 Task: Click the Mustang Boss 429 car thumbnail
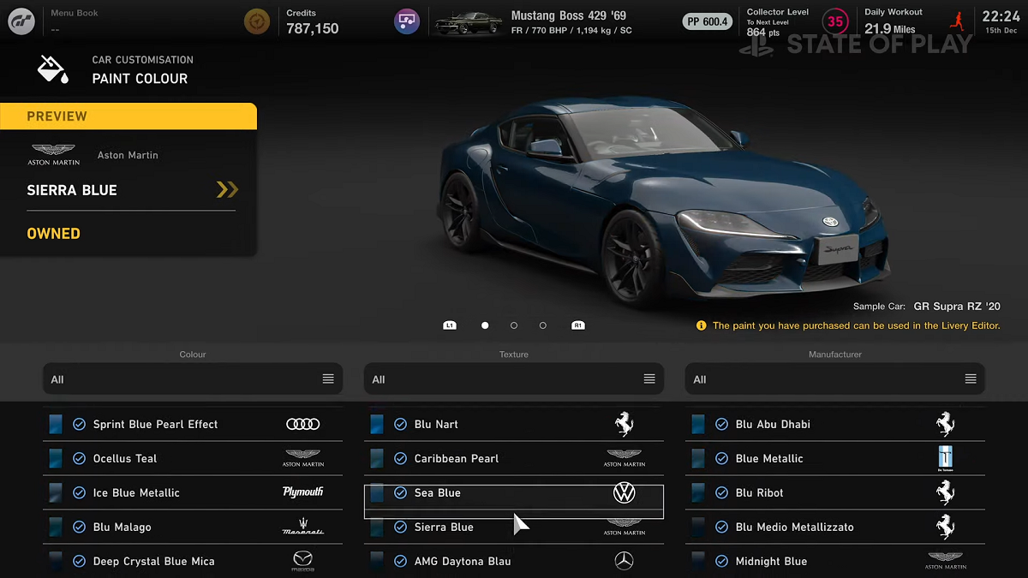pos(468,22)
